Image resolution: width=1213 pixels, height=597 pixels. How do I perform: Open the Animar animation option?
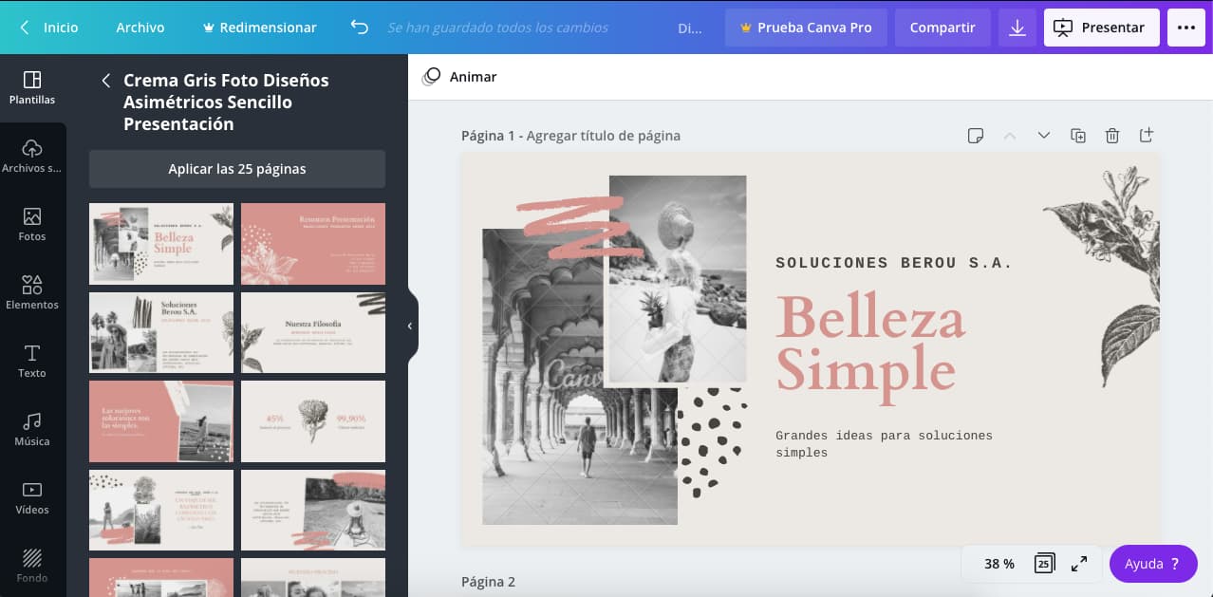460,77
